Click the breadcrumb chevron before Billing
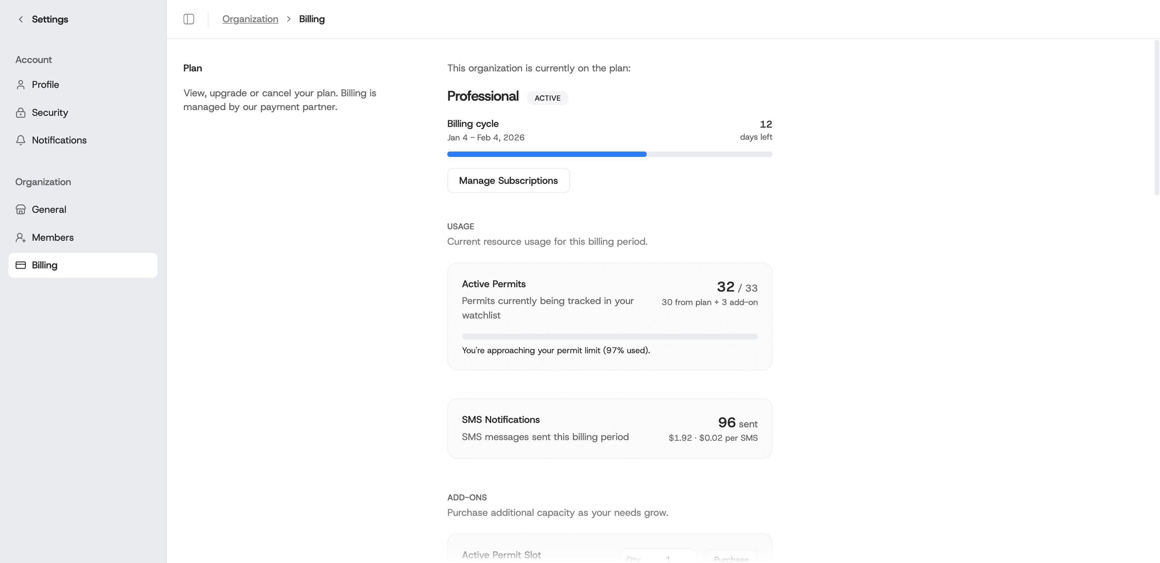1160x563 pixels. (x=289, y=19)
